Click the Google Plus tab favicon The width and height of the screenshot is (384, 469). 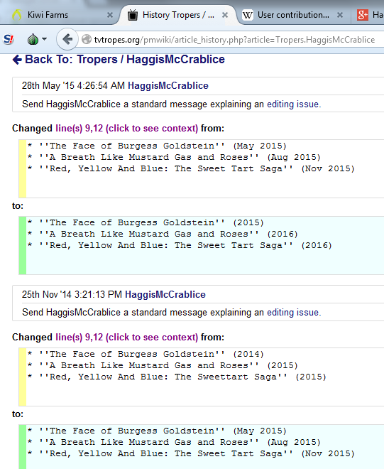[363, 15]
